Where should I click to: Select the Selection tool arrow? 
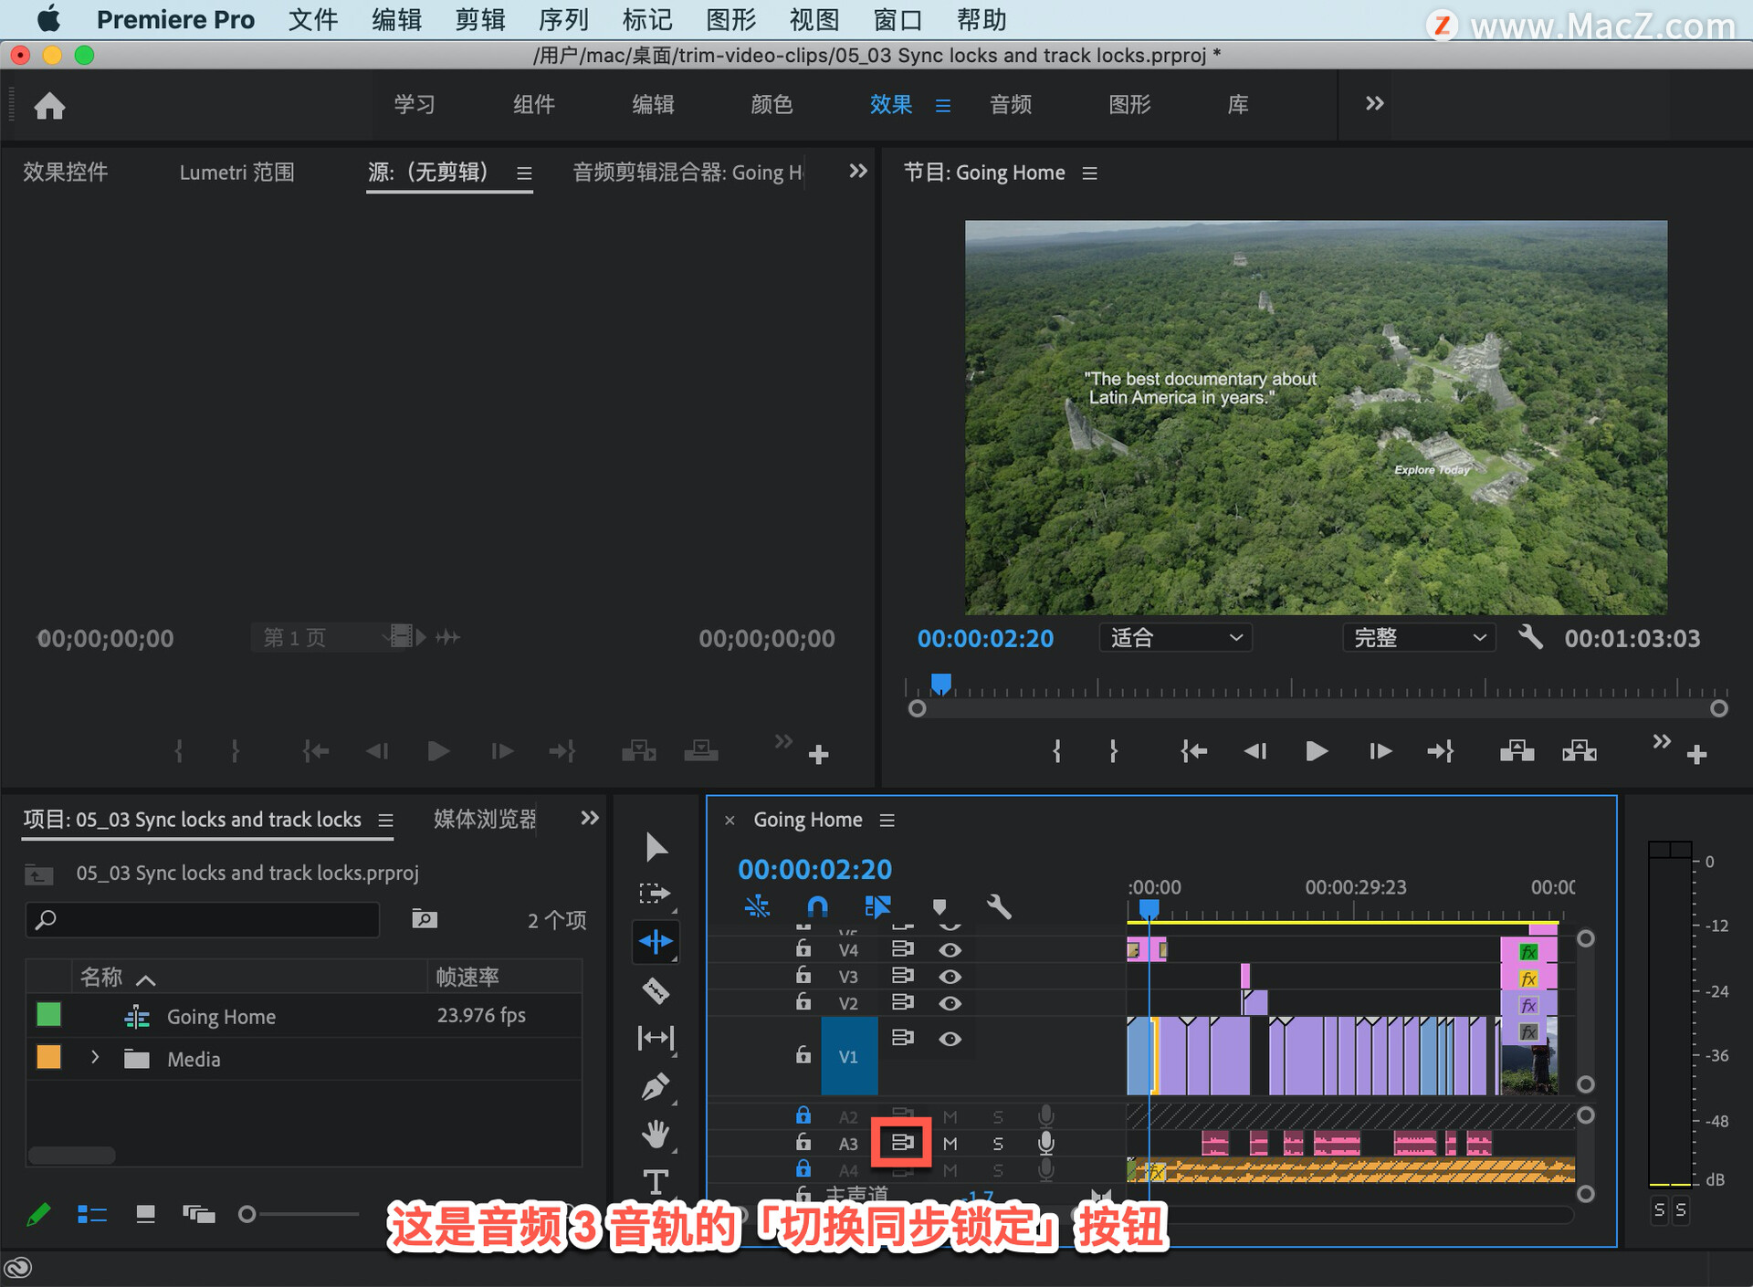pyautogui.click(x=656, y=847)
